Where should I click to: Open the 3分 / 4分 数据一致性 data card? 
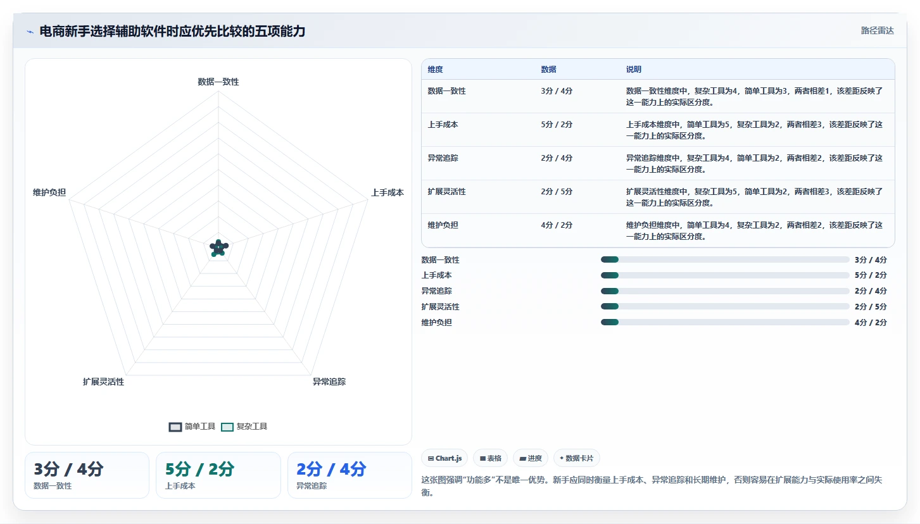pos(87,475)
